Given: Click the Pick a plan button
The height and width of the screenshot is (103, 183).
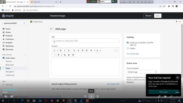Looking at the screenshot, I should (x=163, y=92).
